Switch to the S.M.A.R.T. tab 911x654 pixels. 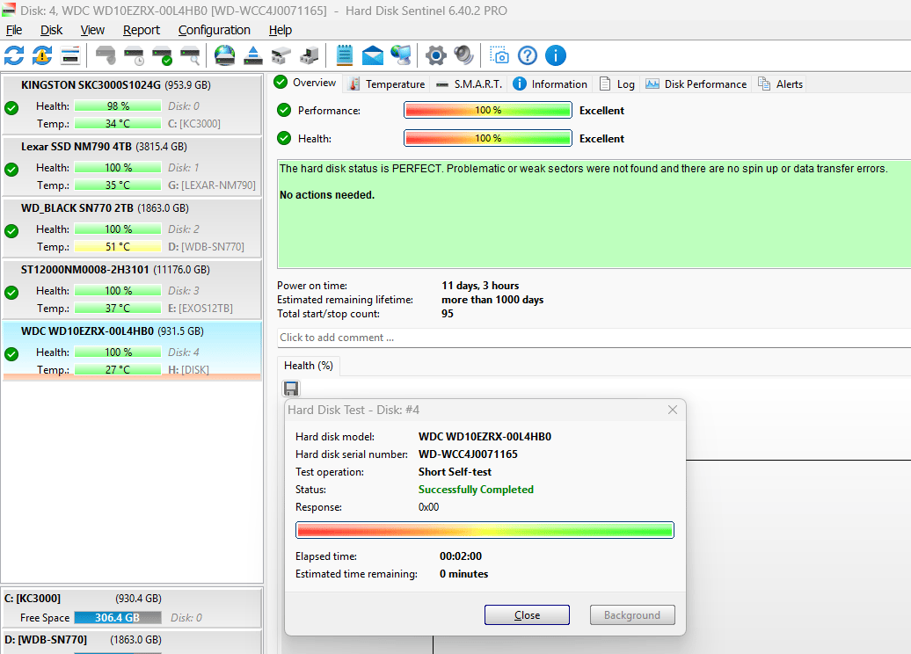coord(470,84)
